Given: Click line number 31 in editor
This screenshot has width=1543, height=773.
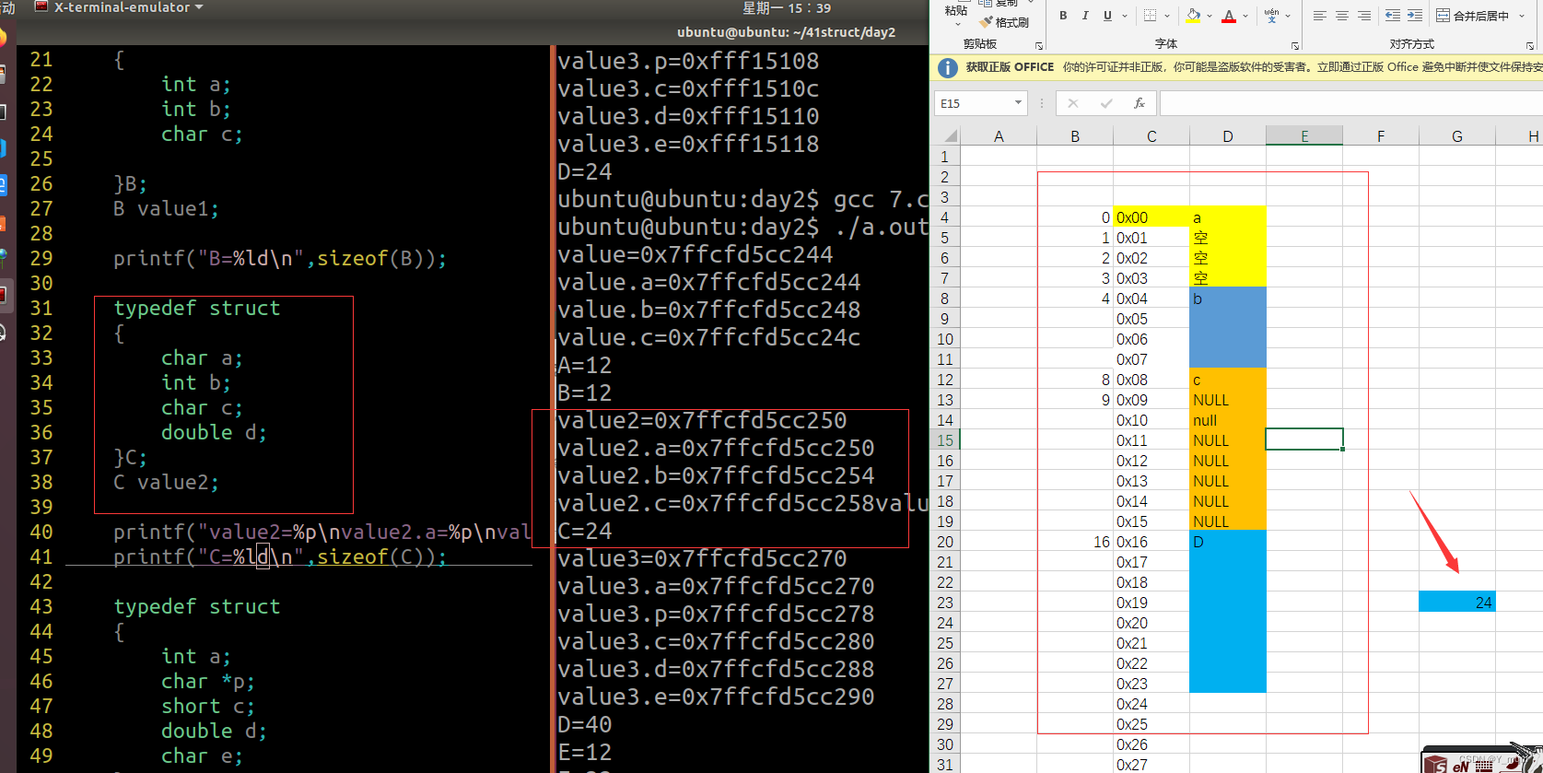Looking at the screenshot, I should (x=41, y=308).
